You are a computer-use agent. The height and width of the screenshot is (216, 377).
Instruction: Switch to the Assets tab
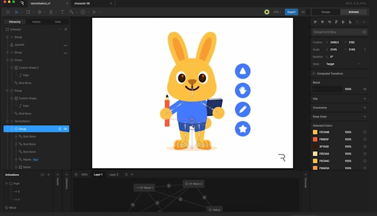[36, 22]
